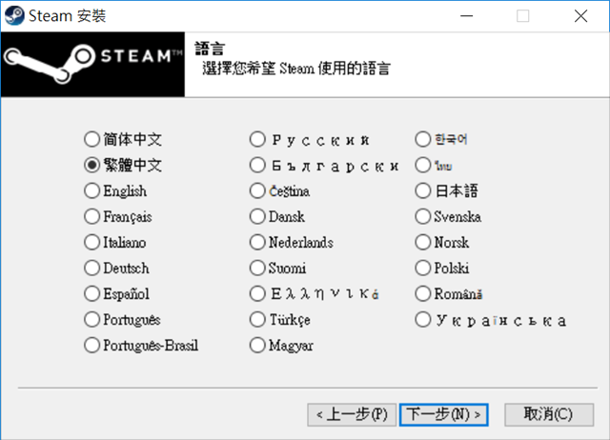Click the 選擇您希望 Steam 使用的語言 text
Image resolution: width=610 pixels, height=440 pixels.
(296, 69)
